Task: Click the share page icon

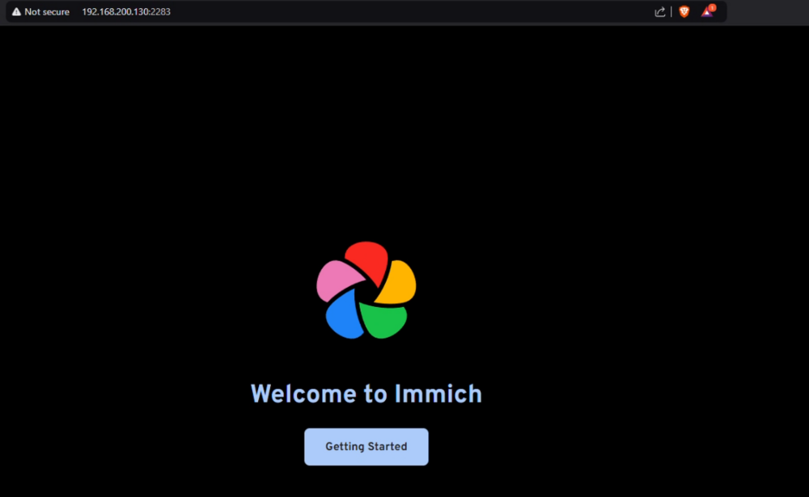Action: [x=660, y=11]
